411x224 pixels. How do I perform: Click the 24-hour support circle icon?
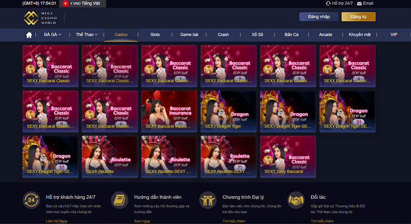click(x=31, y=200)
